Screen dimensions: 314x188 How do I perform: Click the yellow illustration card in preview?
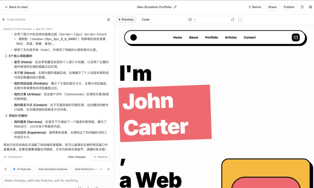point(267,173)
